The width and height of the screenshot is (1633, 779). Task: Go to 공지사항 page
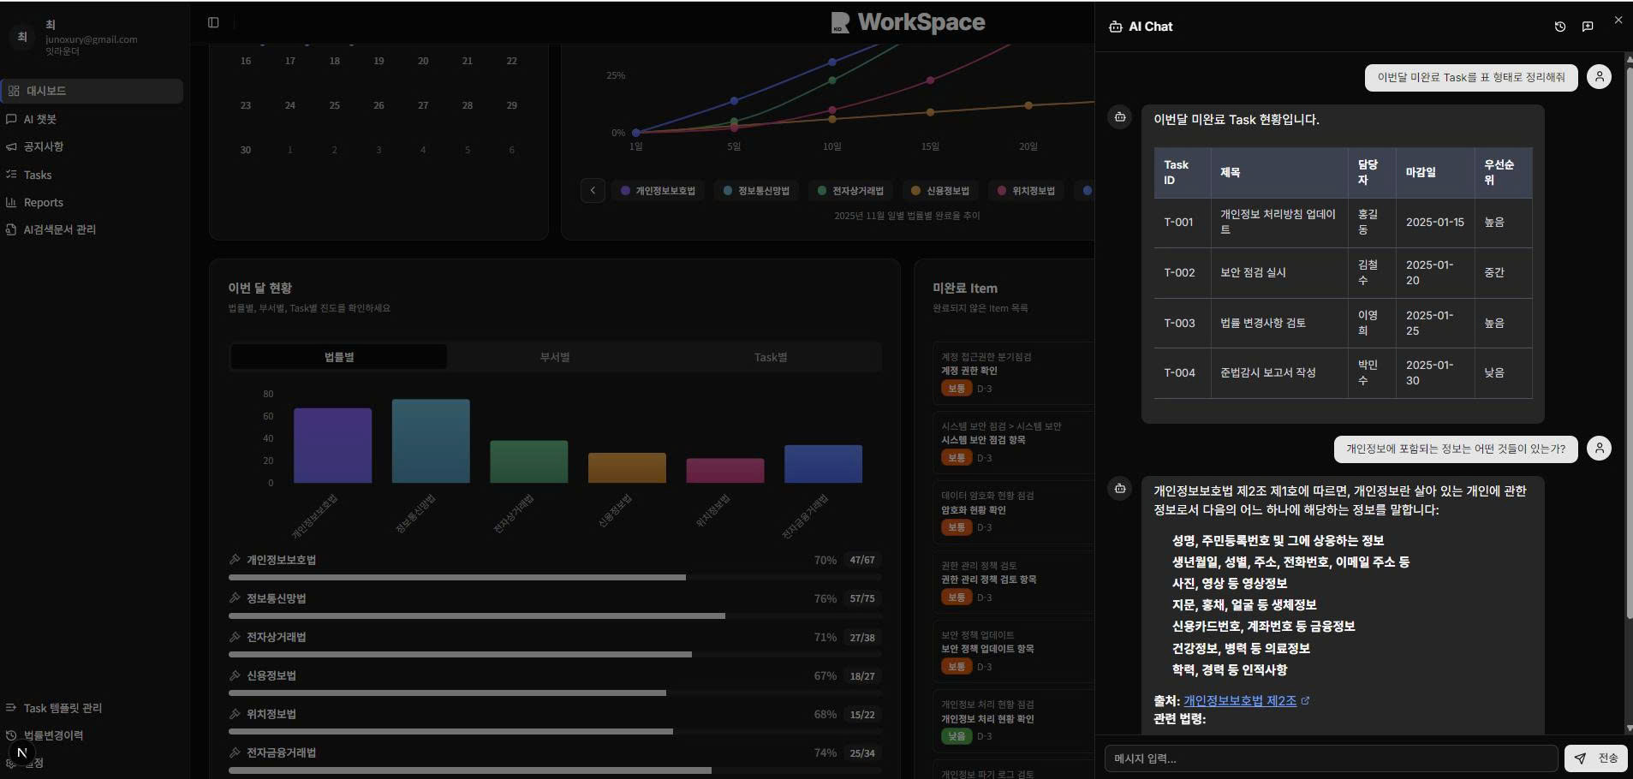coord(44,146)
